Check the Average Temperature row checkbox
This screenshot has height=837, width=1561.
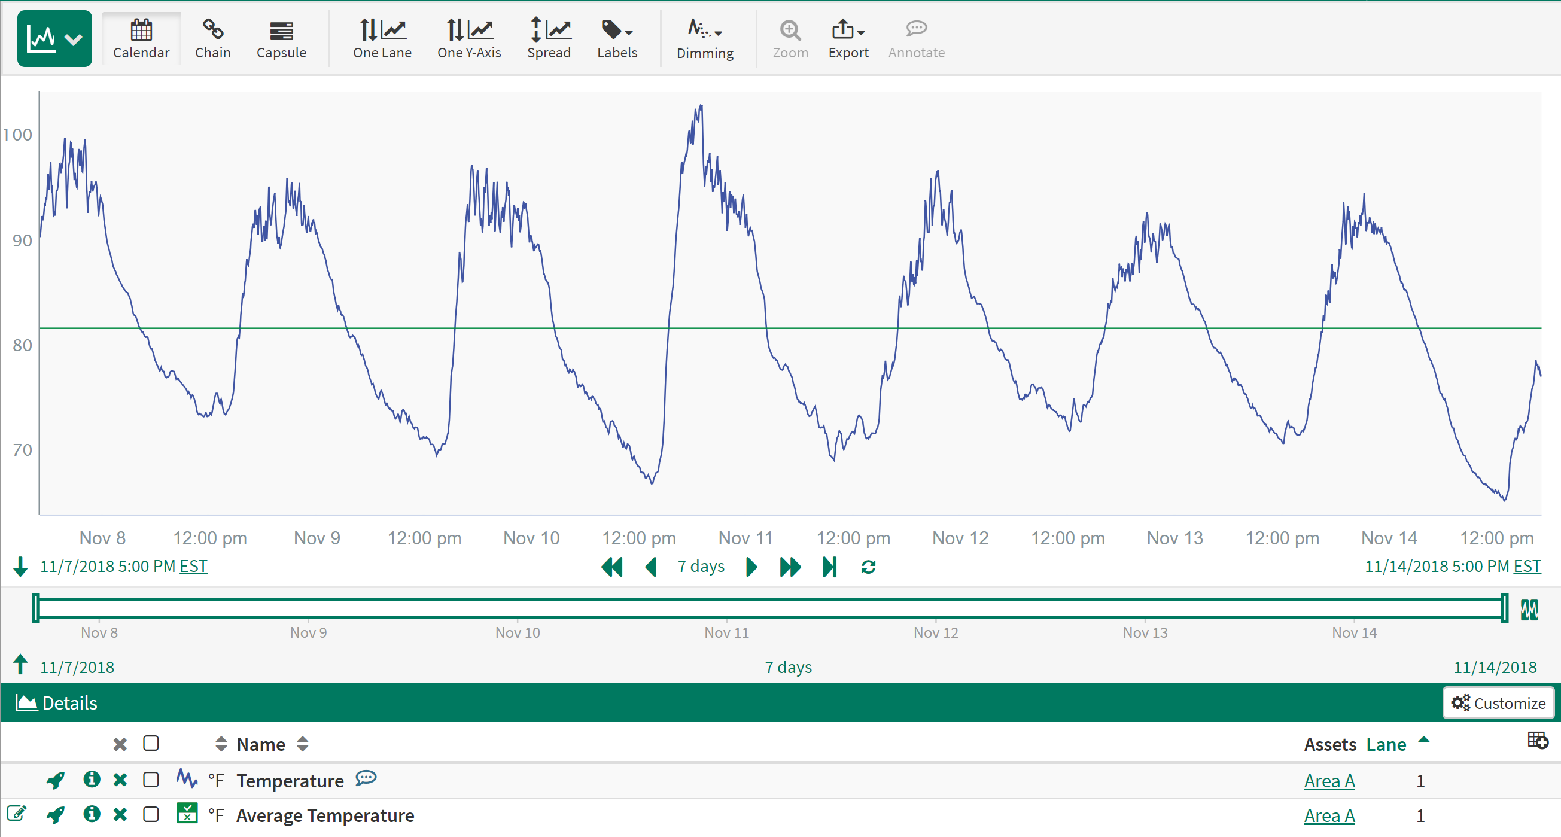151,814
